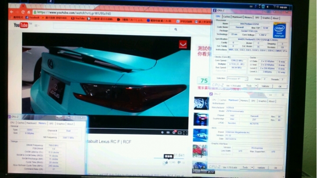Select CPU tab in memory CPU-Z window

click(12, 123)
